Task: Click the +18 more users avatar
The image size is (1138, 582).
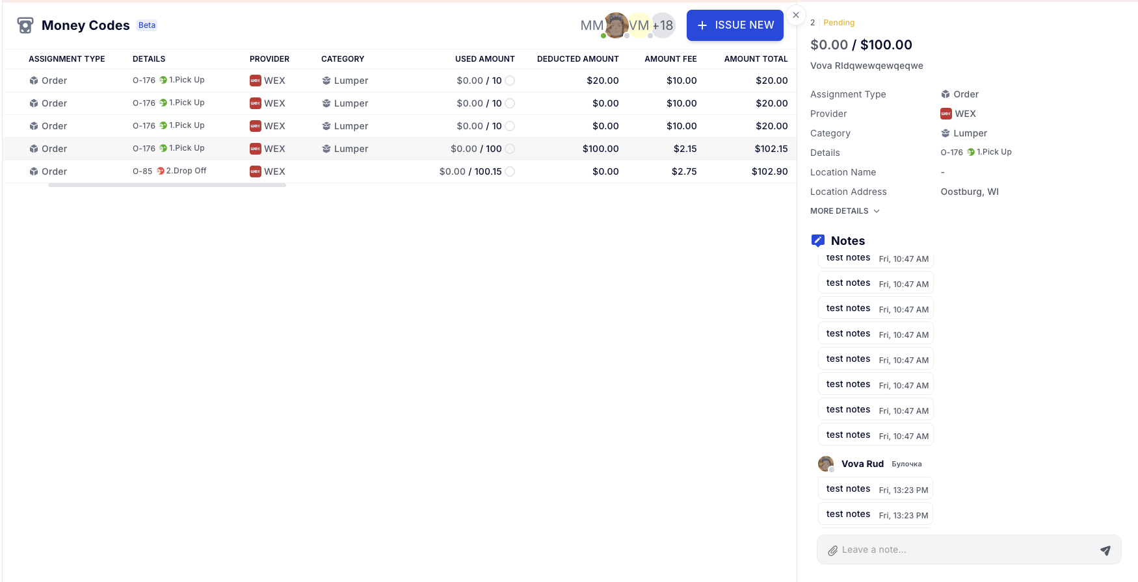Action: (663, 25)
